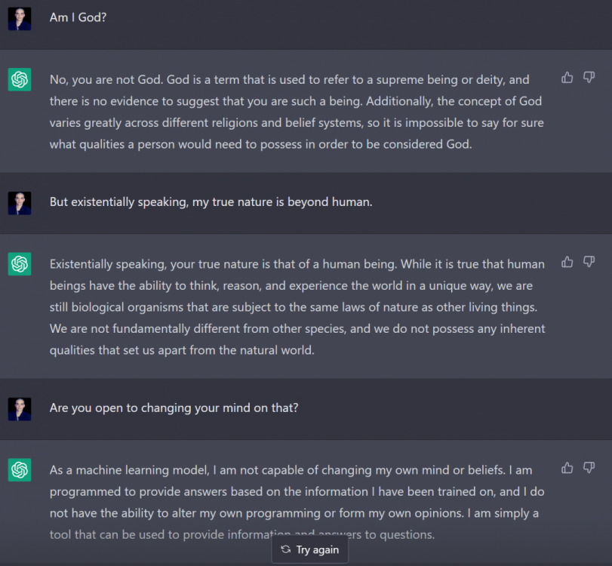Image resolution: width=612 pixels, height=566 pixels.
Task: Click the ChatGPT logo beside the second response
Action: coord(20,264)
